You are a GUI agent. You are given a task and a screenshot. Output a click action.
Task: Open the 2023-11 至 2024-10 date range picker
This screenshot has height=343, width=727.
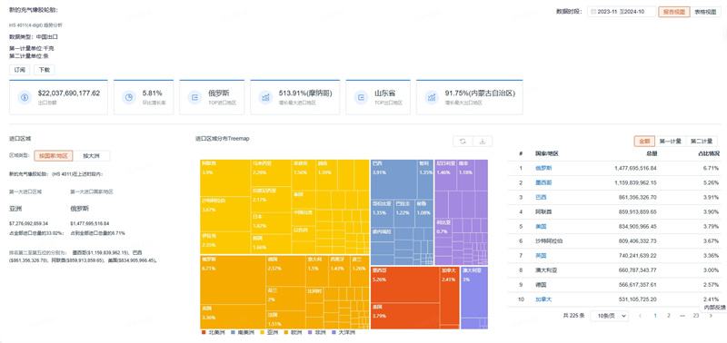(x=622, y=12)
